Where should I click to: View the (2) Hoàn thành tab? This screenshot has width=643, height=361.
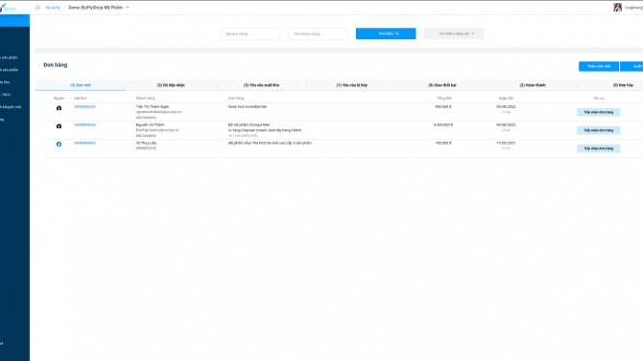point(533,85)
